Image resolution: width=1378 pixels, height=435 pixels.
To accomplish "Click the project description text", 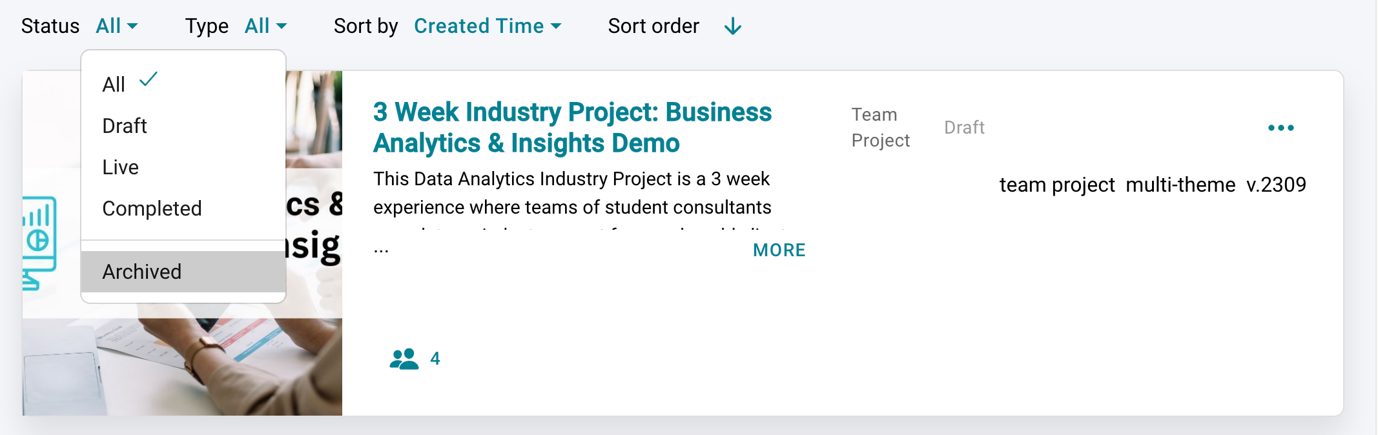I will [x=572, y=193].
